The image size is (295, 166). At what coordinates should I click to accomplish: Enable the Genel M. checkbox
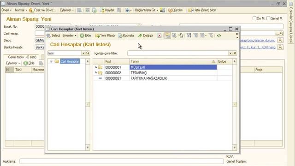(x=268, y=18)
